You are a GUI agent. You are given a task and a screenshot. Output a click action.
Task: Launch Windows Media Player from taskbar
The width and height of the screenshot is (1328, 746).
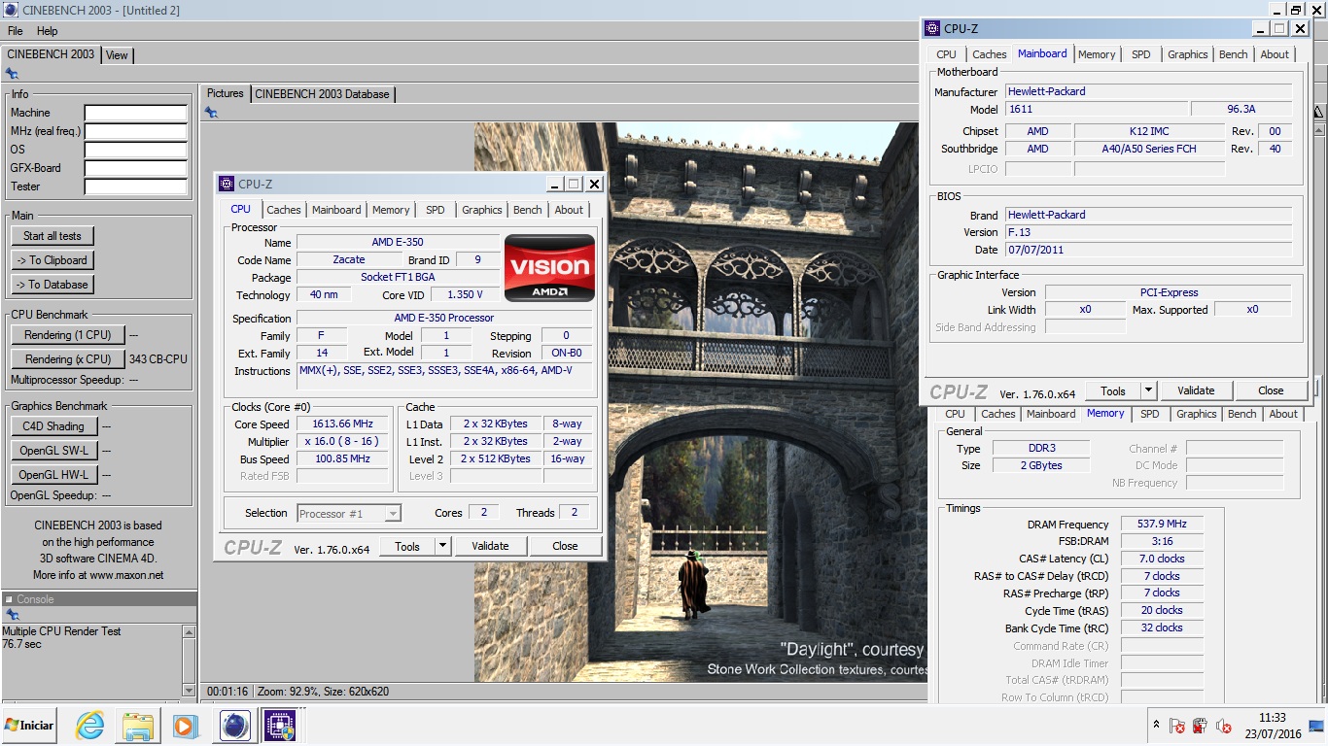(x=185, y=726)
